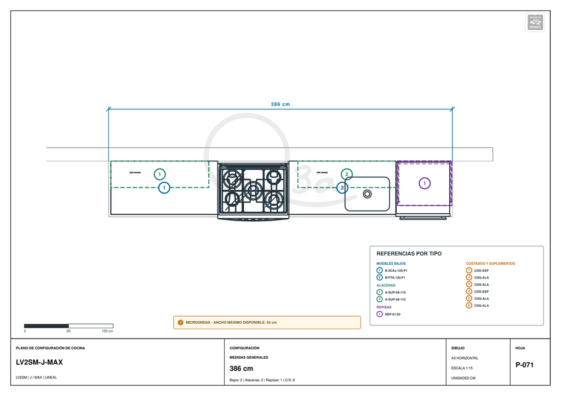
Task: Click the ALACENAS legend heading
Action: tap(386, 286)
